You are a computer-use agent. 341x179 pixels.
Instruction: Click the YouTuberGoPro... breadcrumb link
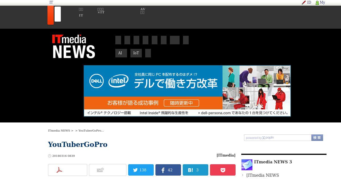(x=91, y=131)
